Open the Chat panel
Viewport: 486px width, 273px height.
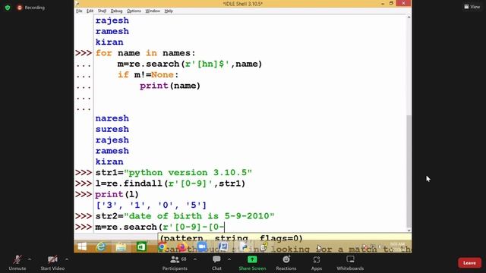tap(216, 263)
